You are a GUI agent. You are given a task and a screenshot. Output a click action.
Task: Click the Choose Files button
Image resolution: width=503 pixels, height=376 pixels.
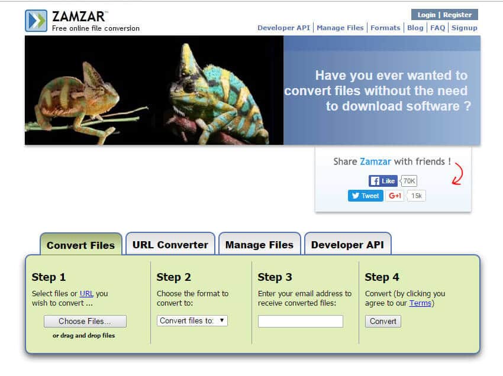85,322
